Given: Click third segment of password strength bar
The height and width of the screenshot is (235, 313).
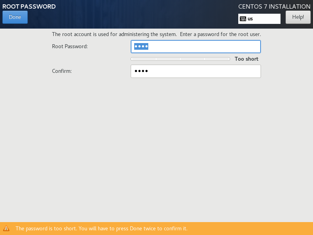Looking at the screenshot, I should [192, 59].
